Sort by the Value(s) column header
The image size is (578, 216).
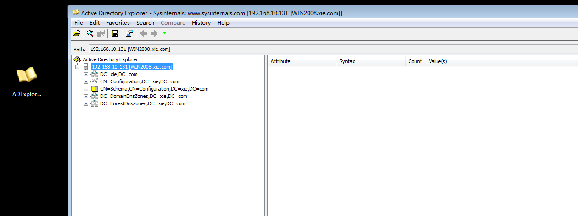pyautogui.click(x=502, y=61)
